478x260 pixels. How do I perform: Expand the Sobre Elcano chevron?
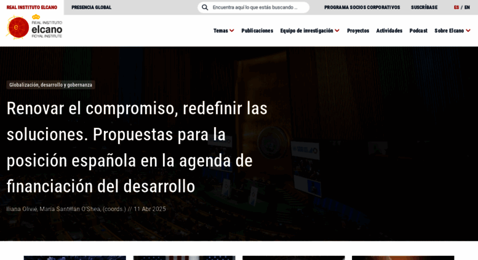[x=468, y=31]
